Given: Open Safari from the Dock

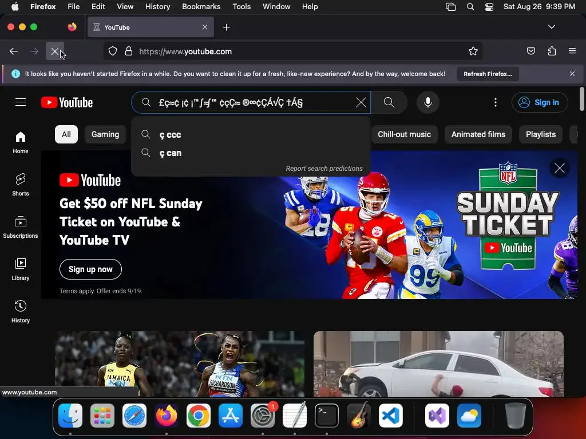Looking at the screenshot, I should coord(134,415).
